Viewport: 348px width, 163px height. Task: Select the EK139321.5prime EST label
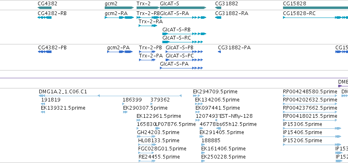pos(63,108)
